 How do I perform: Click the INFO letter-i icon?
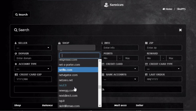click(x=102, y=43)
